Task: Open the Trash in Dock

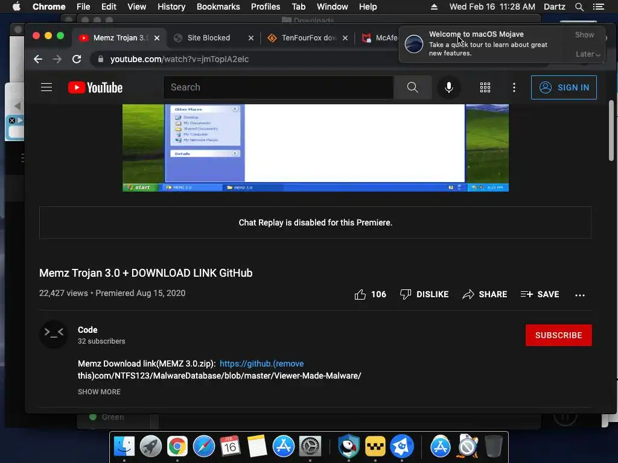Action: (x=493, y=447)
